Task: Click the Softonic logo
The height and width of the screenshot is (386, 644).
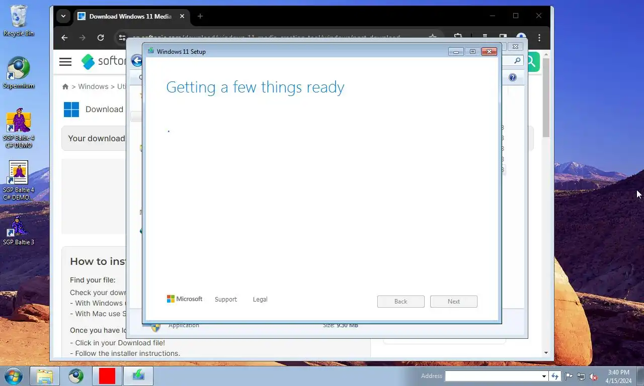Action: click(104, 61)
